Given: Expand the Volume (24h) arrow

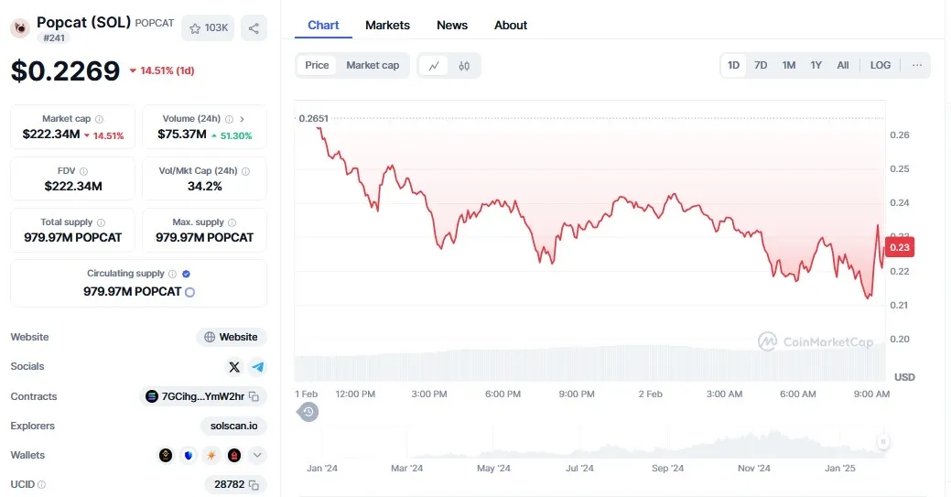Looking at the screenshot, I should [x=242, y=119].
